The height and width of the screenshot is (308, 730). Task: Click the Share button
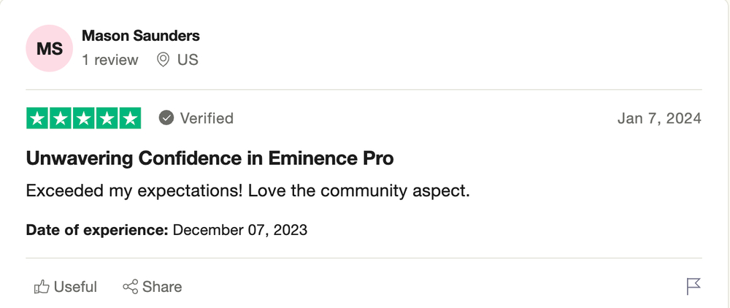point(153,287)
